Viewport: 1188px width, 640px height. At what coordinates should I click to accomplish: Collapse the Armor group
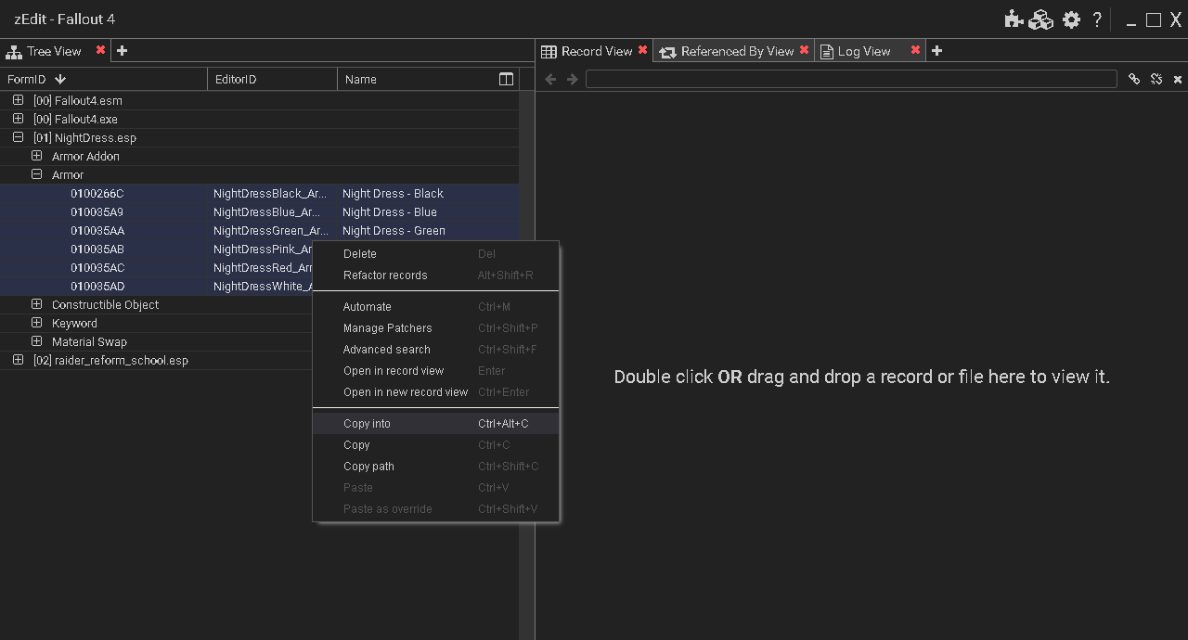tap(36, 174)
